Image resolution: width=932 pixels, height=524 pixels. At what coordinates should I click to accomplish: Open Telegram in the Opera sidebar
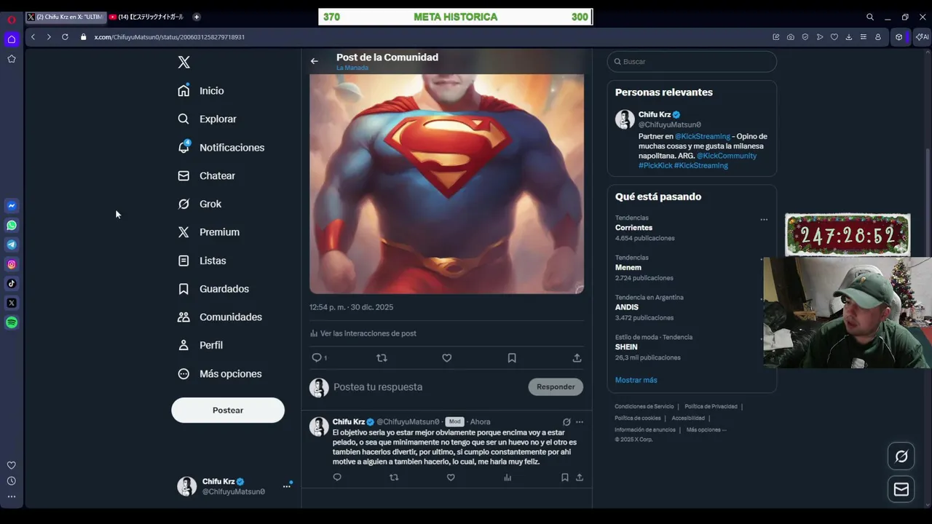point(12,245)
